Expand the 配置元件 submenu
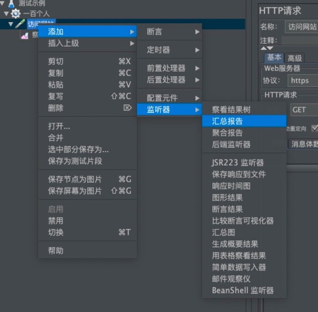 coord(169,98)
